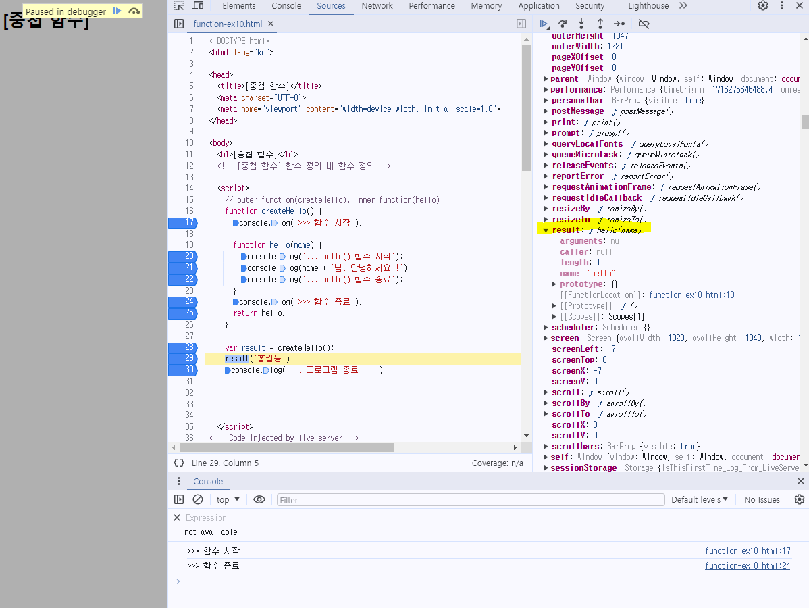Pretty print source braces icon

pos(179,463)
